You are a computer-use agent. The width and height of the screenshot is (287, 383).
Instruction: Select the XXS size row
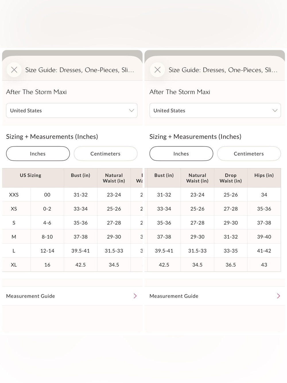(x=72, y=195)
